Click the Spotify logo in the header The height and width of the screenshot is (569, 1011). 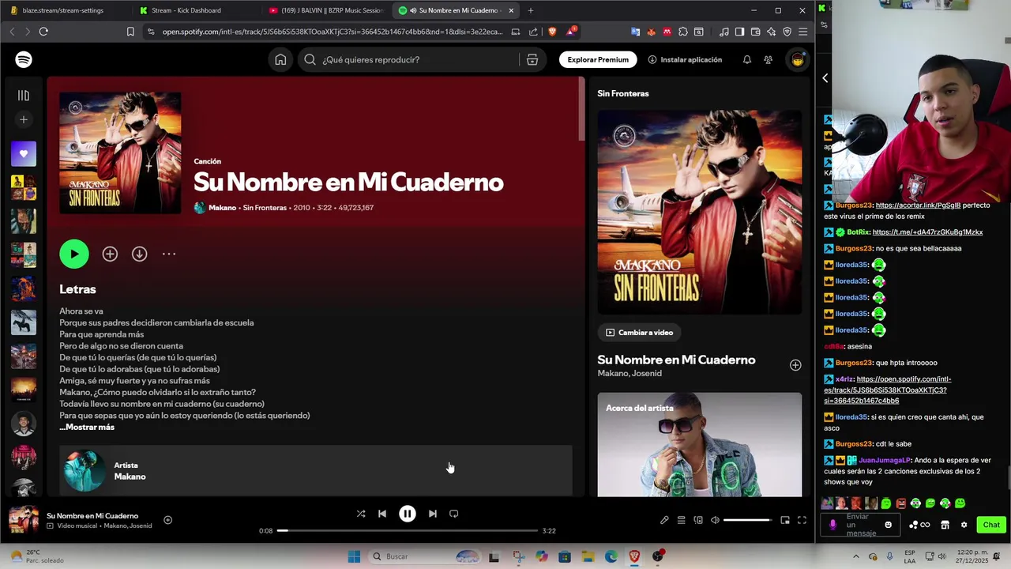click(x=24, y=59)
